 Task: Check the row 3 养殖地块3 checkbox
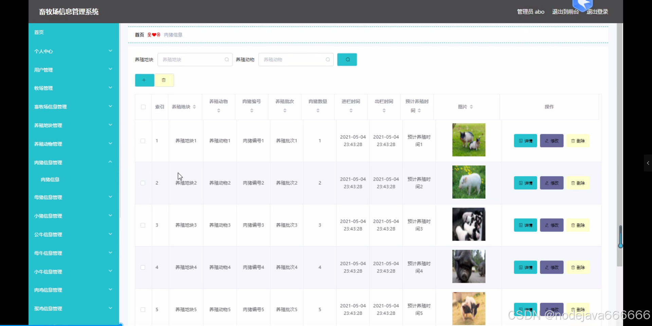click(143, 225)
